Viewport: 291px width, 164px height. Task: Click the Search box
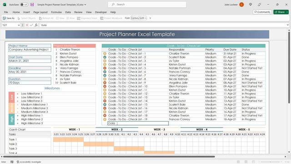[x=147, y=5]
